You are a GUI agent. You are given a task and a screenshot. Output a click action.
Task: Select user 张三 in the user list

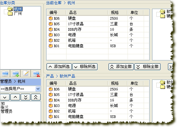coord(5,107)
